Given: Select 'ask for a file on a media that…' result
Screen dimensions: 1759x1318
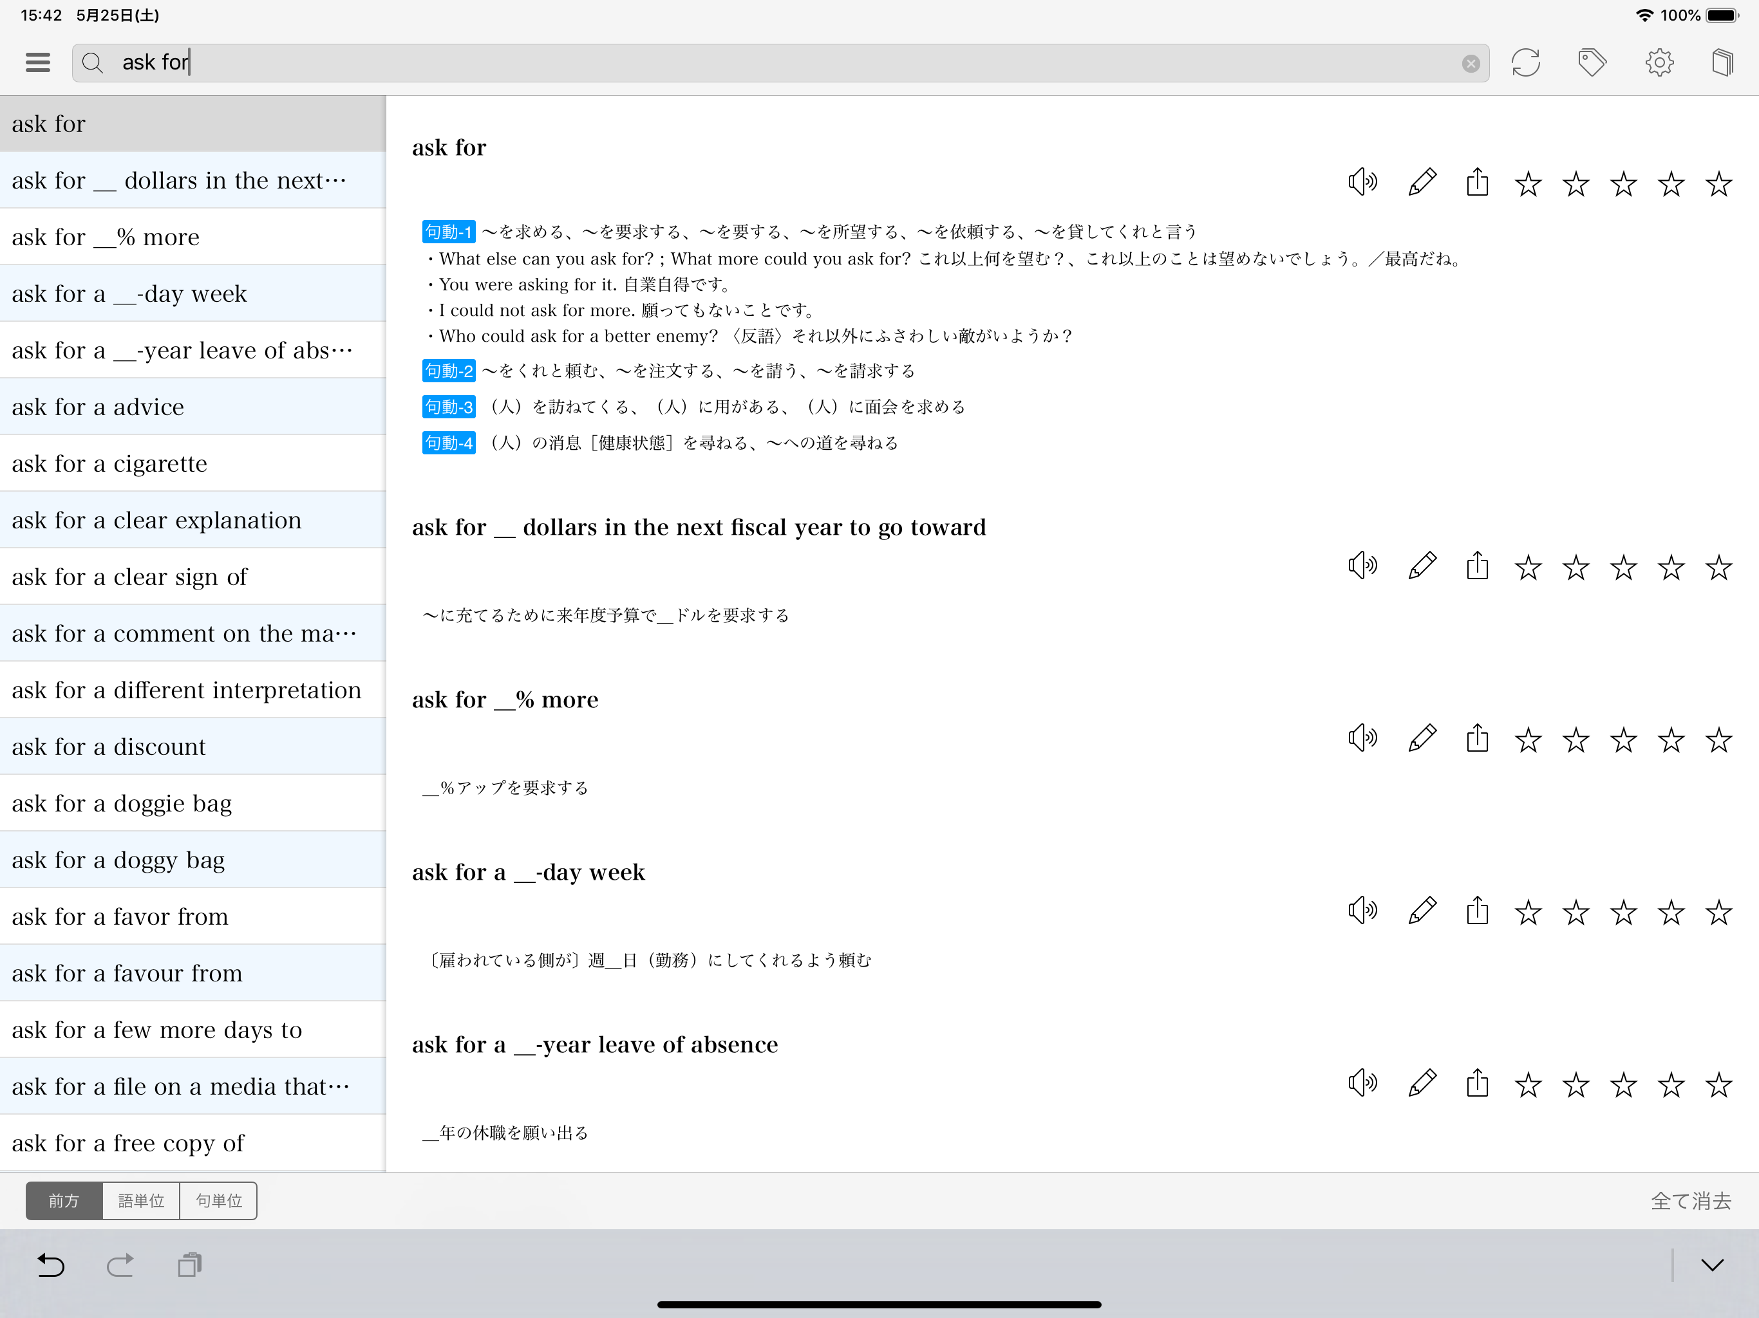Looking at the screenshot, I should coord(193,1086).
